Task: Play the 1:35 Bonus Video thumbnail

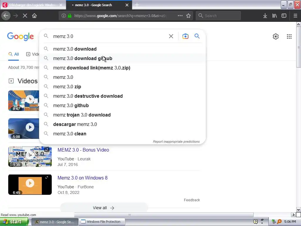Action: click(30, 157)
